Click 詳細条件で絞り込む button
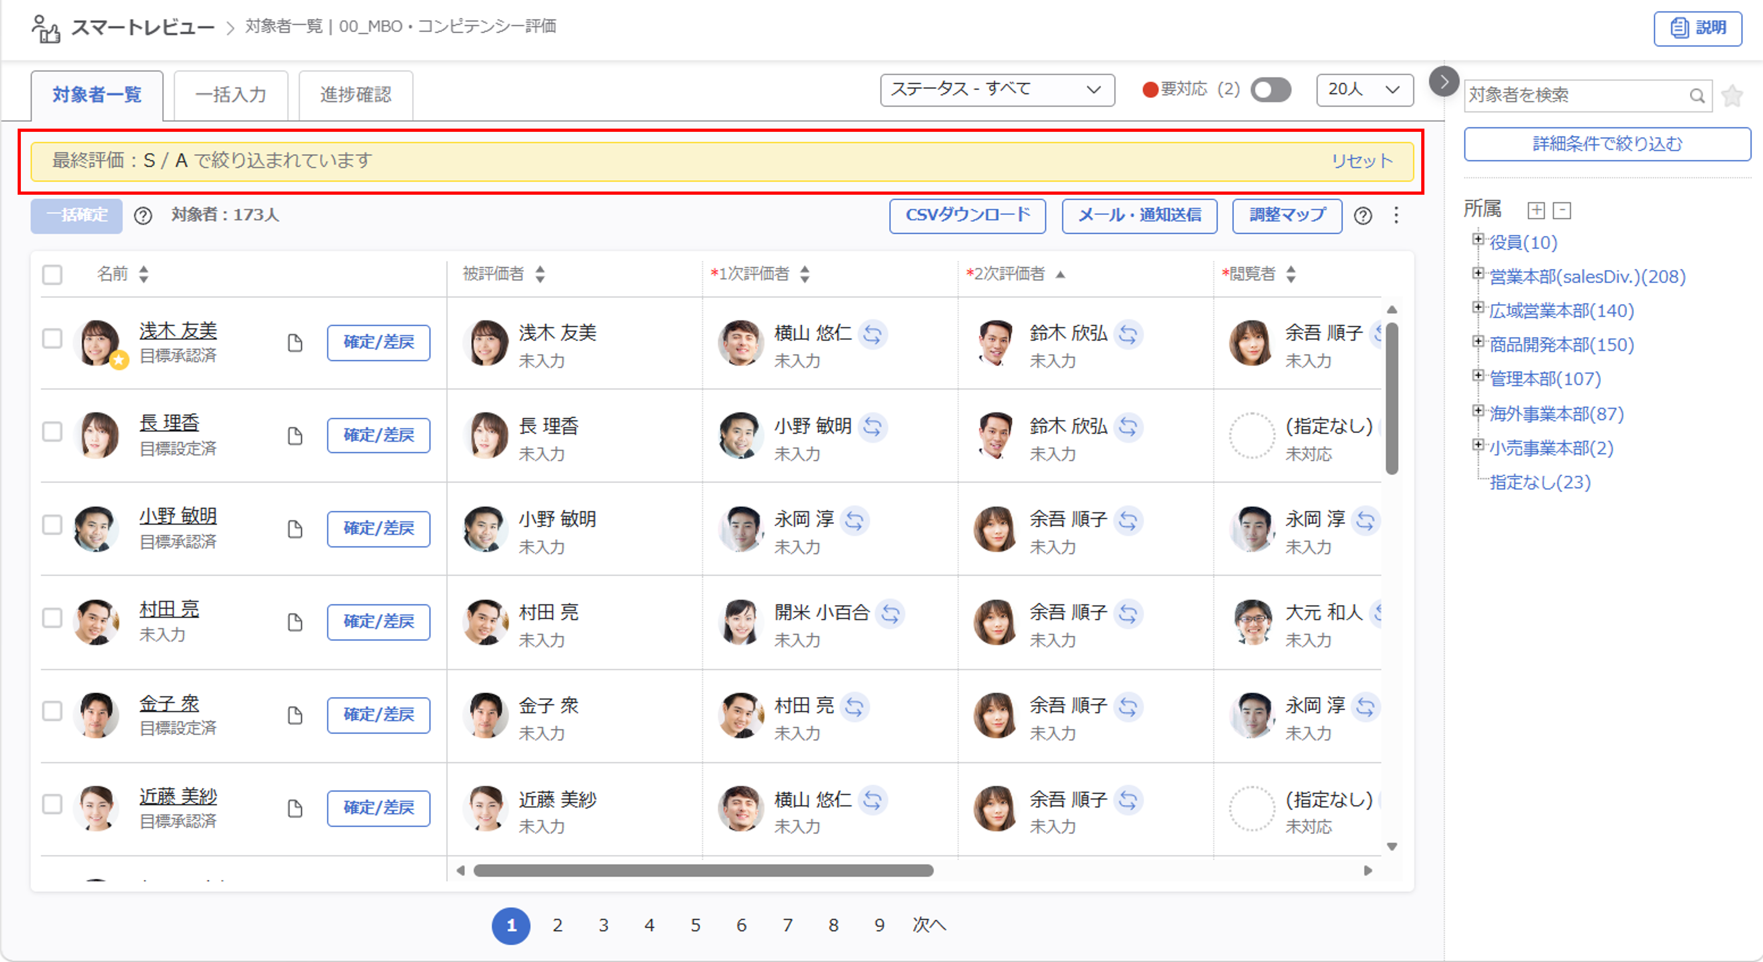Image resolution: width=1763 pixels, height=962 pixels. [x=1608, y=144]
